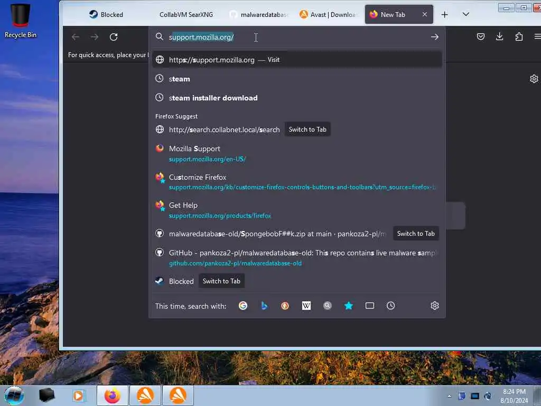Open the Pocket save icon
541x406 pixels.
tap(481, 37)
